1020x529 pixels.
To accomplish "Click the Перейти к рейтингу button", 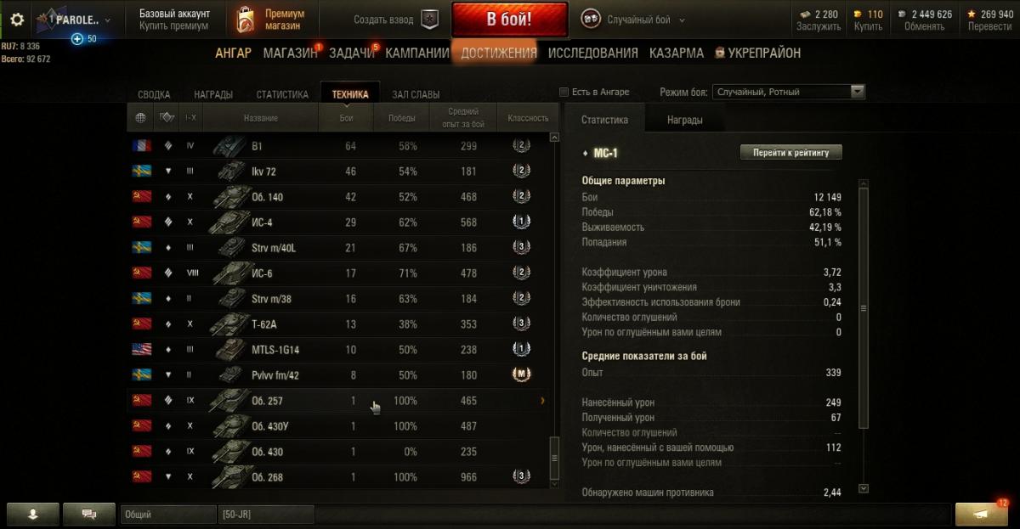I will 791,153.
